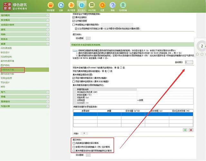This screenshot has height=161, width=206.
Task: Click the 其他需独立计量 text field
Action: pyautogui.click(x=117, y=25)
